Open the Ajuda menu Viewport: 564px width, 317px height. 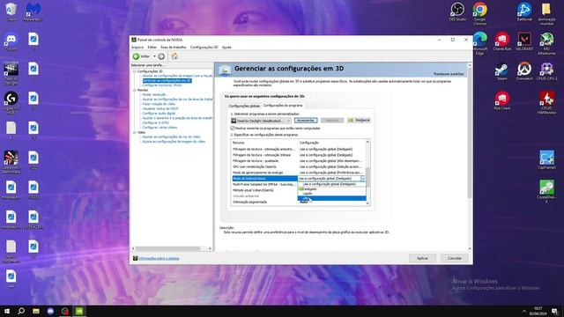click(226, 48)
